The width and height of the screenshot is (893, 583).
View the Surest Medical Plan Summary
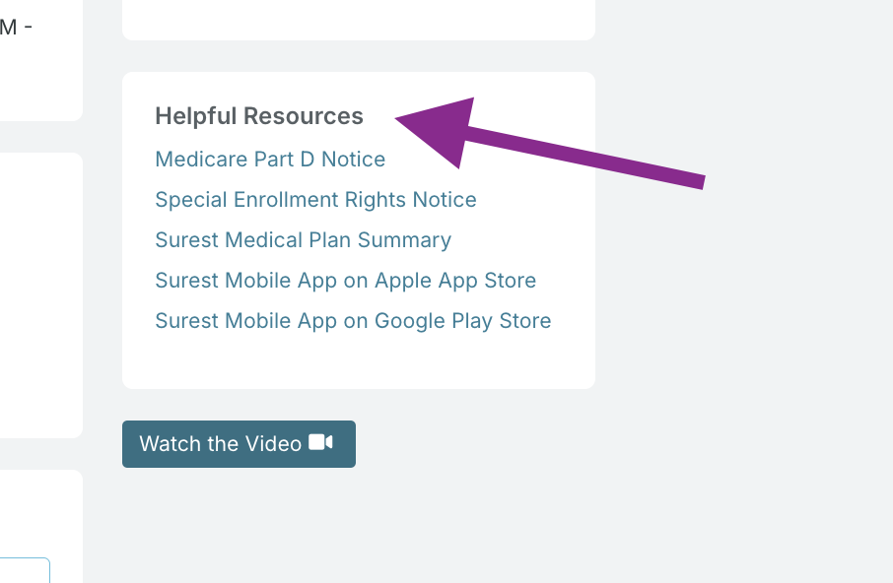pos(303,240)
